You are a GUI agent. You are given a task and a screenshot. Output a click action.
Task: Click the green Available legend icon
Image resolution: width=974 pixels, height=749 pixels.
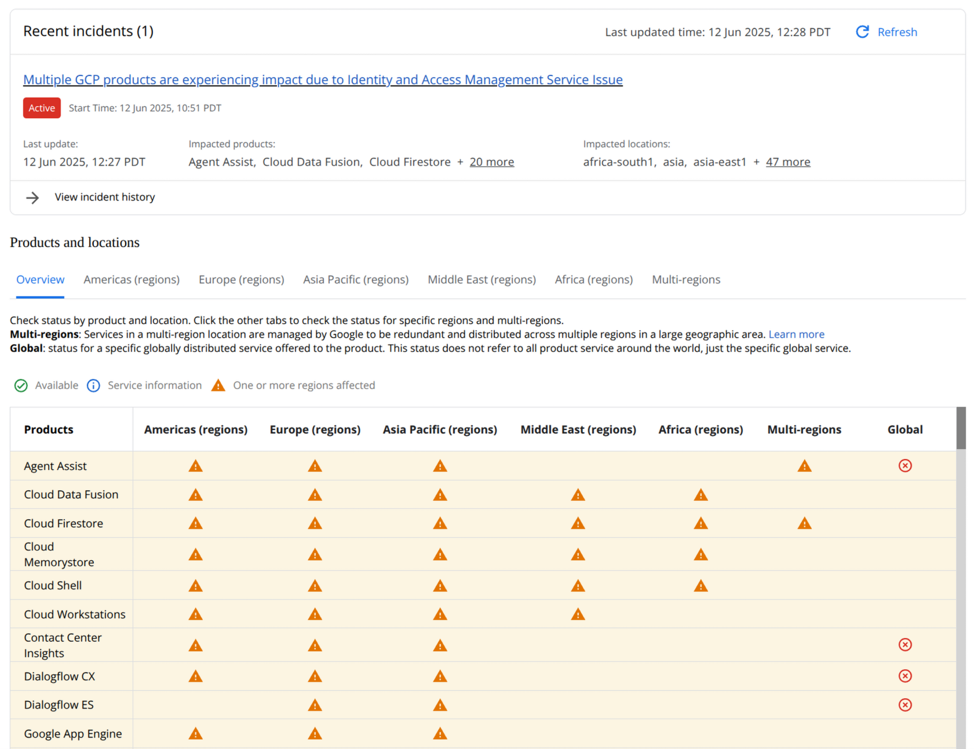[x=21, y=386]
